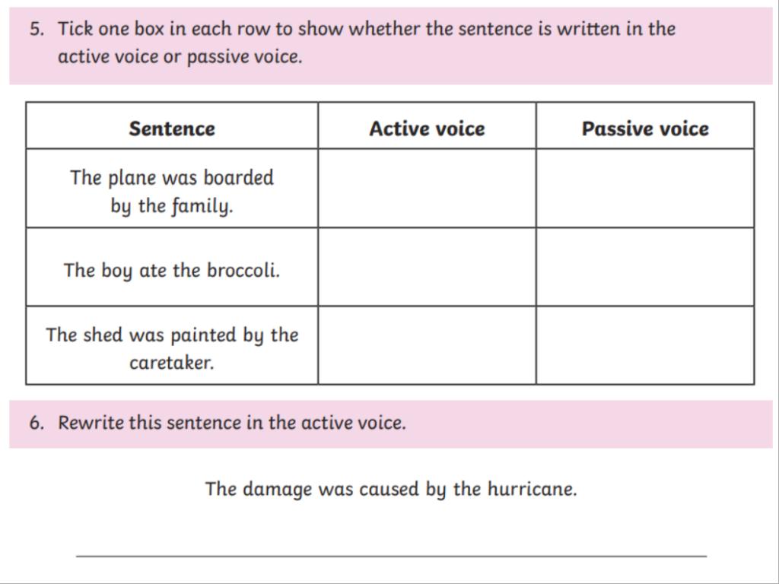Screen dimensions: 779x584
Task: Click the question number "5."
Action: click(37, 30)
